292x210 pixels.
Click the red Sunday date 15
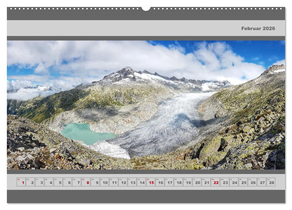point(150,181)
